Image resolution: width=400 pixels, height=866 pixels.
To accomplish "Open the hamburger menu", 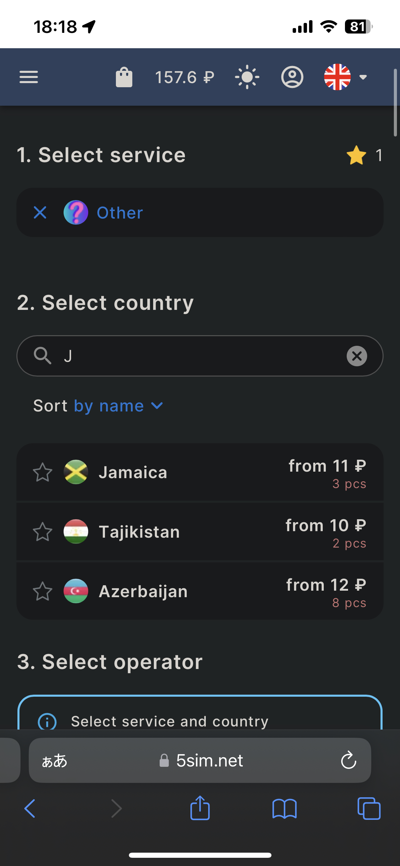I will (29, 77).
